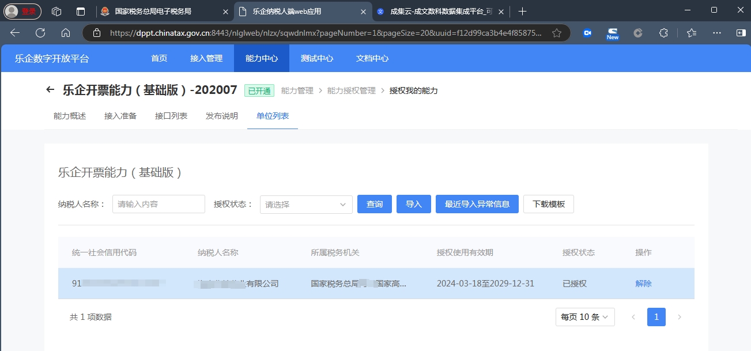Open the browser settings and more menu
751x351 pixels.
[717, 33]
